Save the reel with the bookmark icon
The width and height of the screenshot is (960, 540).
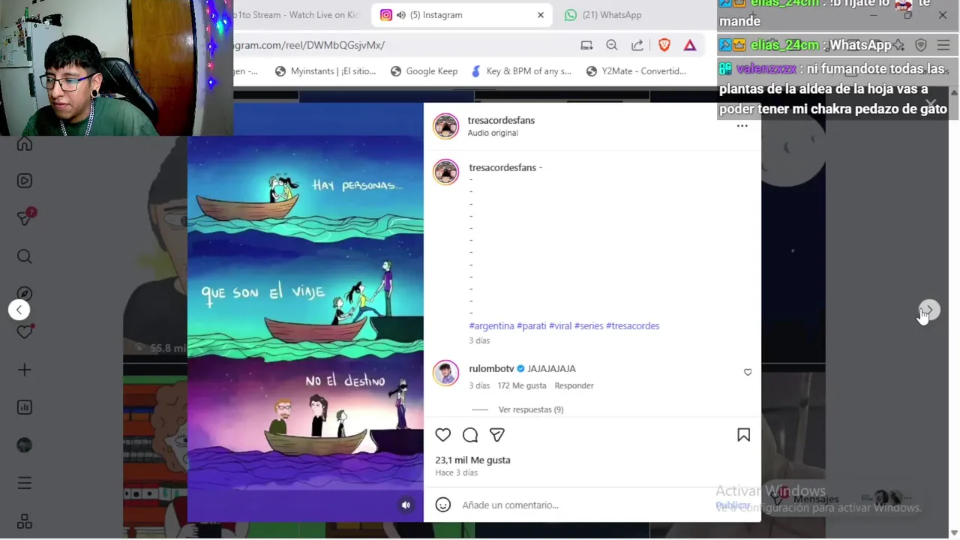pyautogui.click(x=743, y=435)
